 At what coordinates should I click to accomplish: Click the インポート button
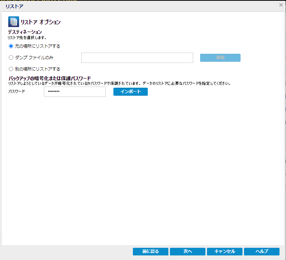(x=131, y=91)
